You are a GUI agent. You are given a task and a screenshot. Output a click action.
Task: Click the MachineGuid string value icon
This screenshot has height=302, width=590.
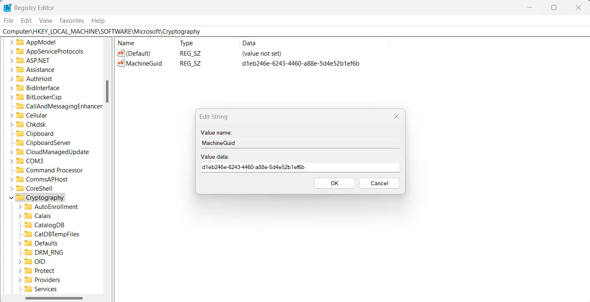coord(121,63)
